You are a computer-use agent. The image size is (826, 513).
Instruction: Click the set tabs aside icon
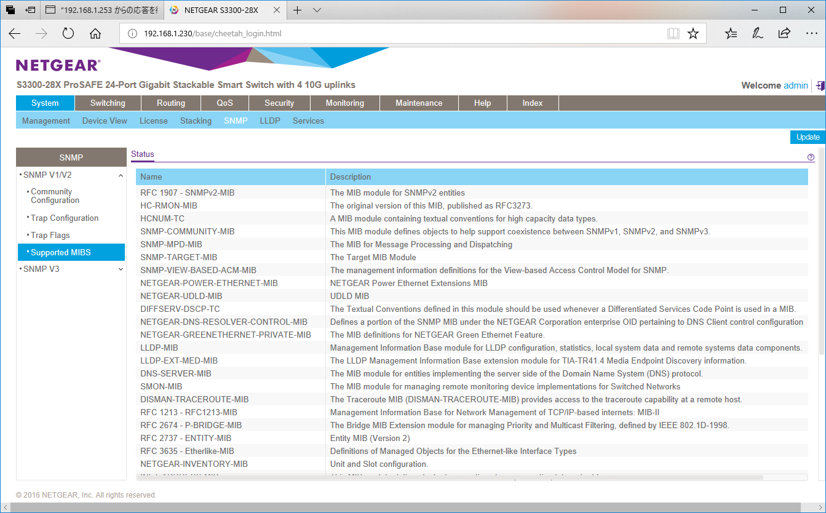pos(30,10)
